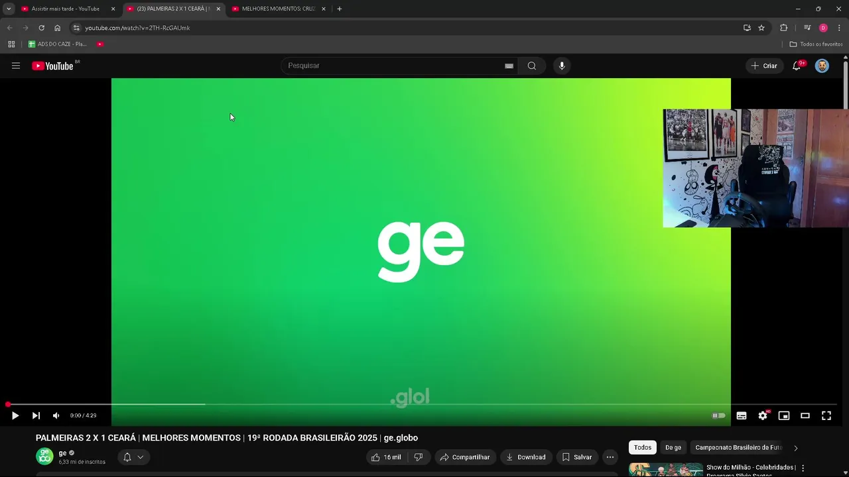Show more filter chips with the arrow
This screenshot has height=477, width=849.
click(x=796, y=448)
